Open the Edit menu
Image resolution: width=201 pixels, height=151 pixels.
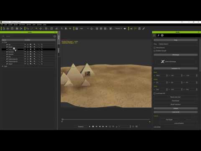tap(6, 25)
